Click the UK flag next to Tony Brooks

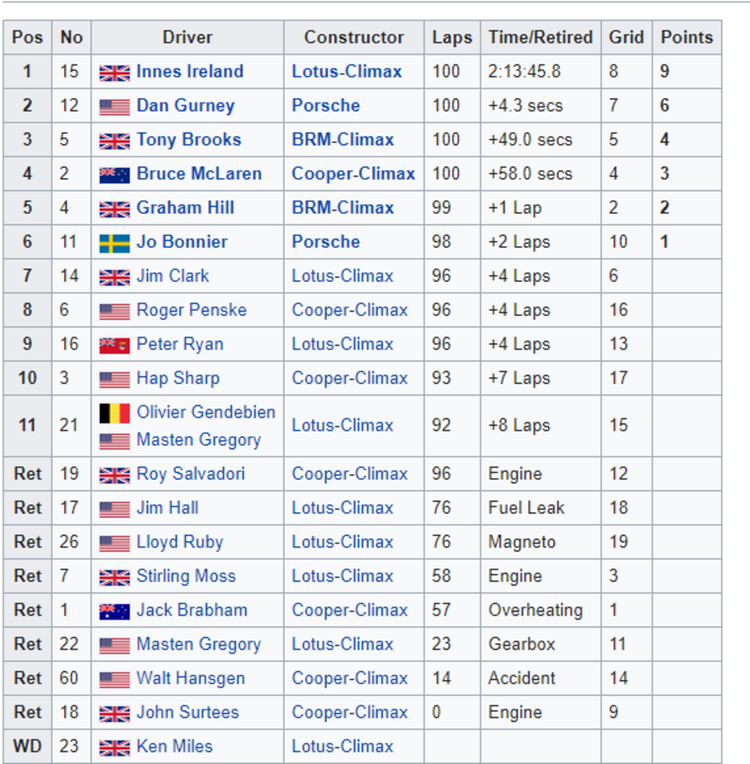tap(114, 141)
